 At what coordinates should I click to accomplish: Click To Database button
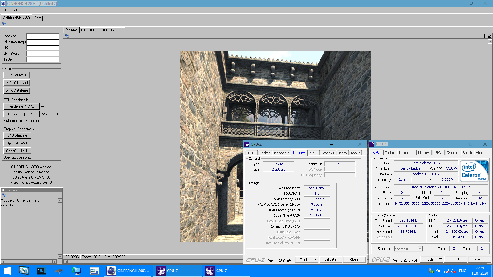pos(17,90)
